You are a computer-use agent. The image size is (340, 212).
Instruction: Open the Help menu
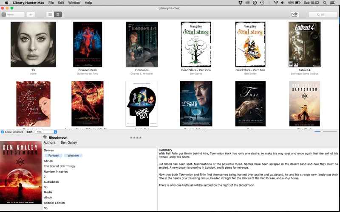coord(88,3)
